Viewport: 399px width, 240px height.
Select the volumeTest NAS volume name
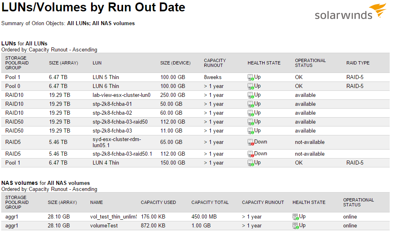104,226
